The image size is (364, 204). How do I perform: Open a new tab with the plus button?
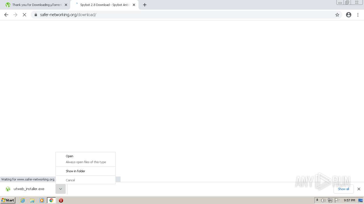[145, 5]
